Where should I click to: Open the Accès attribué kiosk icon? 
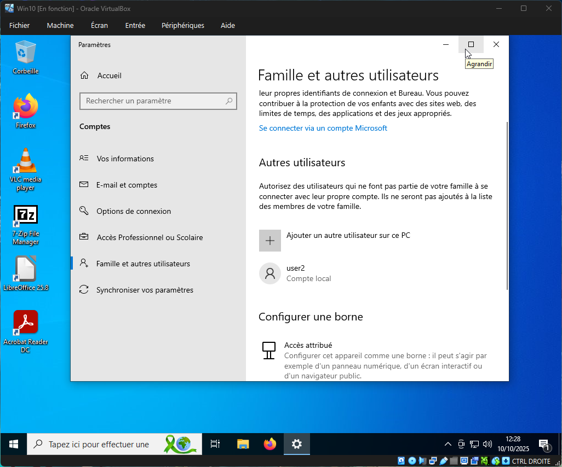(x=268, y=350)
